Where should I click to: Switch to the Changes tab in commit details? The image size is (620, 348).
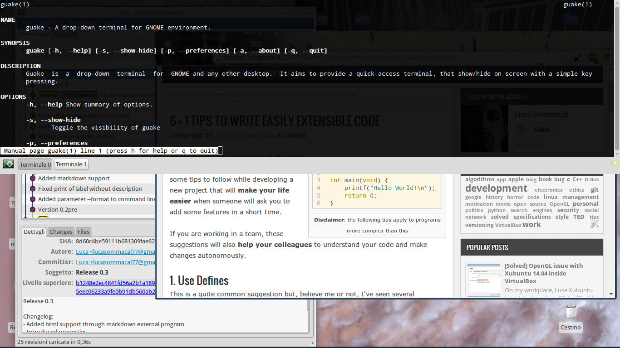click(60, 232)
